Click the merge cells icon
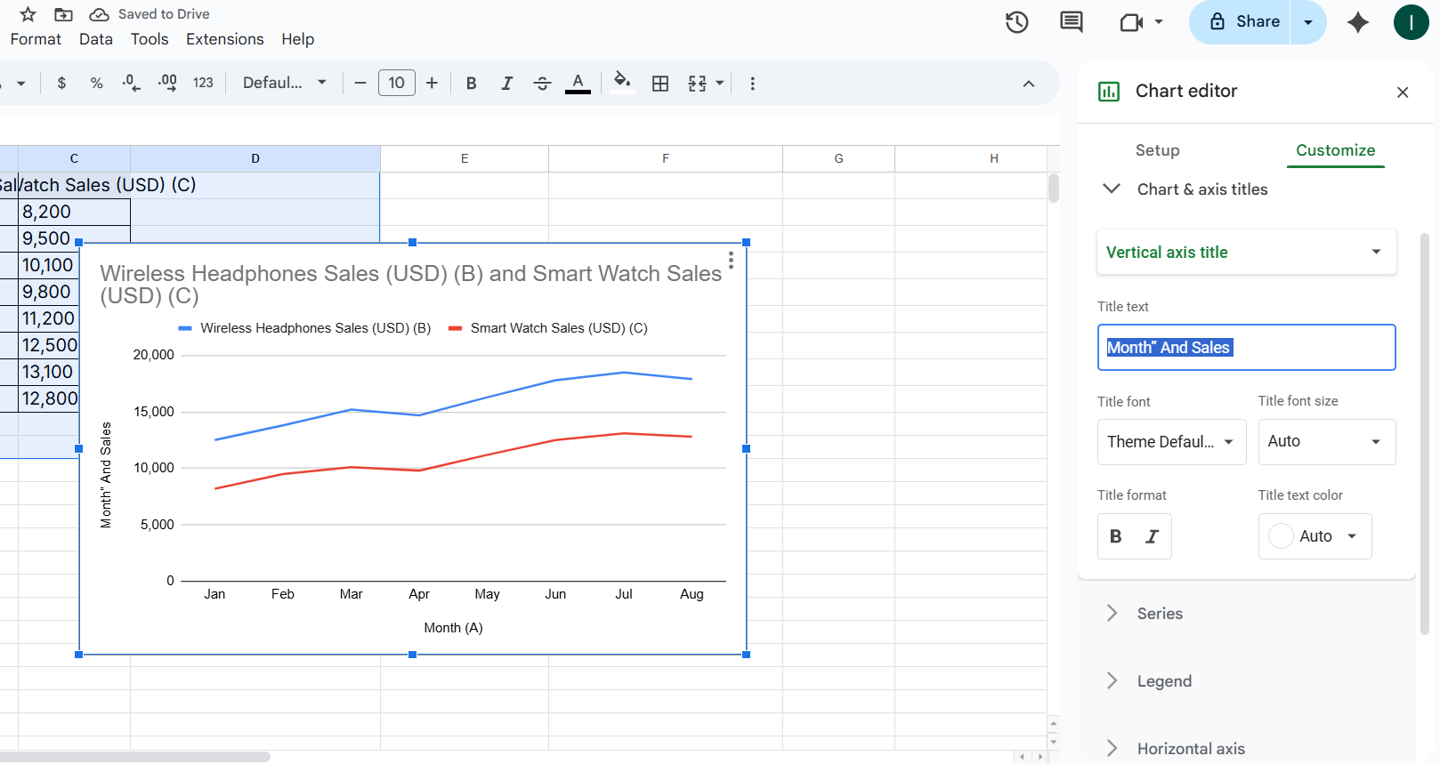This screenshot has height=764, width=1440. (698, 84)
